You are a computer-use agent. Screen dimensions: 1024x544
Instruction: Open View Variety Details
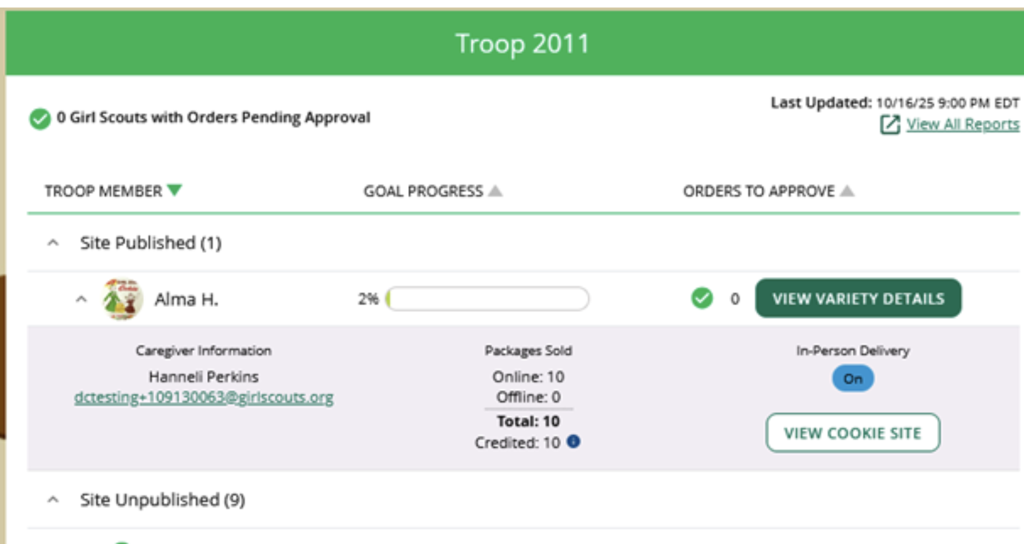[x=858, y=299]
